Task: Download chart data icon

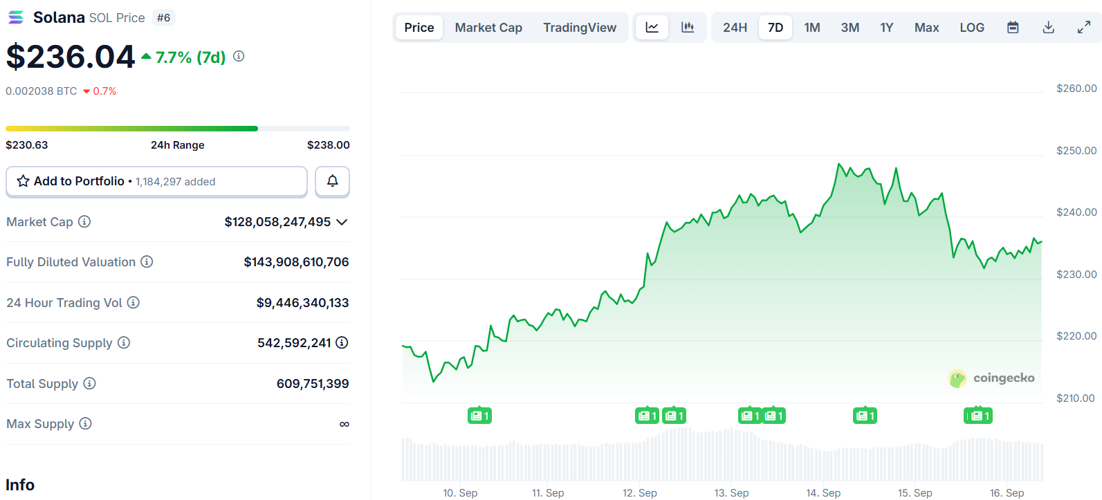Action: click(x=1049, y=28)
